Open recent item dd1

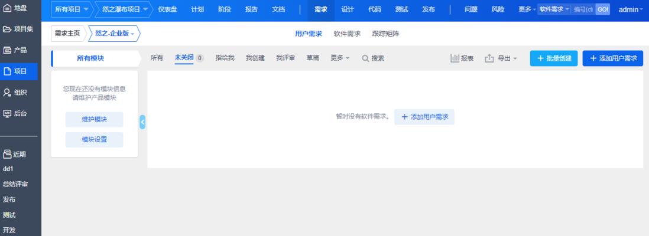point(8,169)
